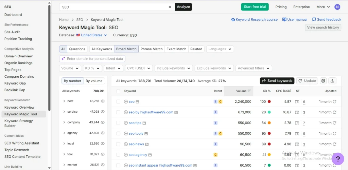Click the personalized data domain field
This screenshot has width=348, height=170.
(x=92, y=59)
